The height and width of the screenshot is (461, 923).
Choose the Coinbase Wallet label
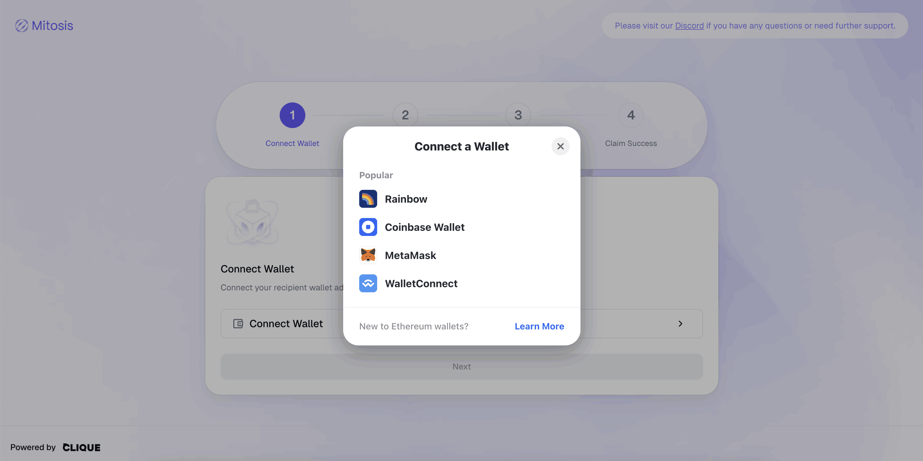coord(425,228)
